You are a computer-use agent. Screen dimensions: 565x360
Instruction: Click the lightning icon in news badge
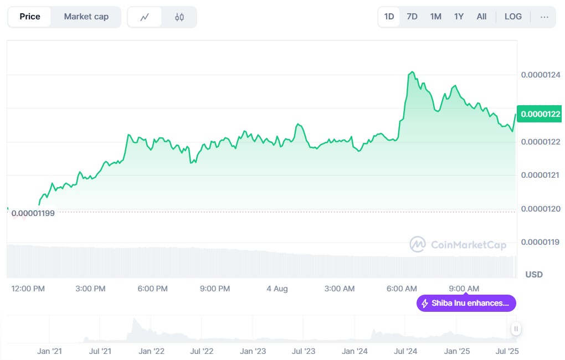click(425, 304)
